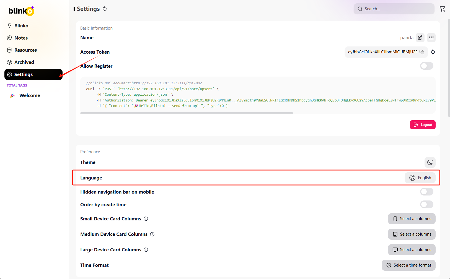Focus the Search input field
Image resolution: width=450 pixels, height=279 pixels.
tap(394, 9)
